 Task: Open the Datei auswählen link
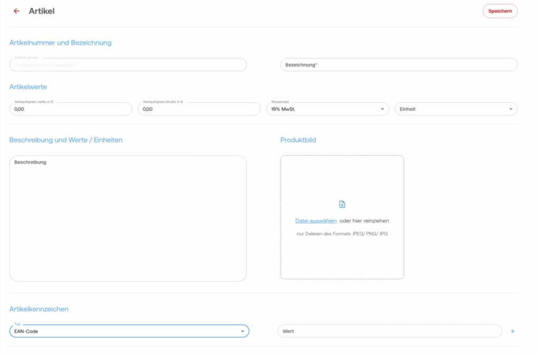click(316, 221)
